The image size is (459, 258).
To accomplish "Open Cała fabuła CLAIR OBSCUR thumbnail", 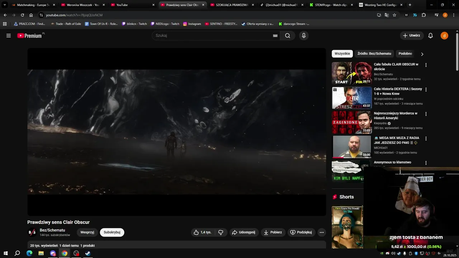I will (352, 73).
